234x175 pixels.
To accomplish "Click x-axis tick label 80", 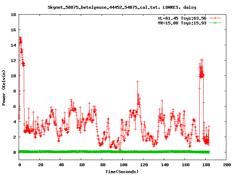I will pos(103,165).
